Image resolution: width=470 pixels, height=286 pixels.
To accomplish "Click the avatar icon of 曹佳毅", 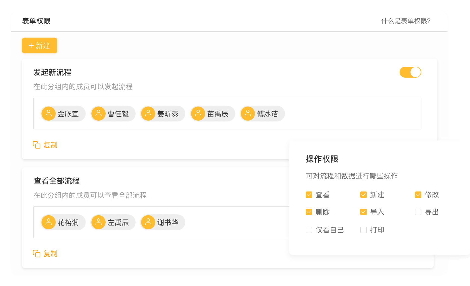I will click(x=99, y=114).
